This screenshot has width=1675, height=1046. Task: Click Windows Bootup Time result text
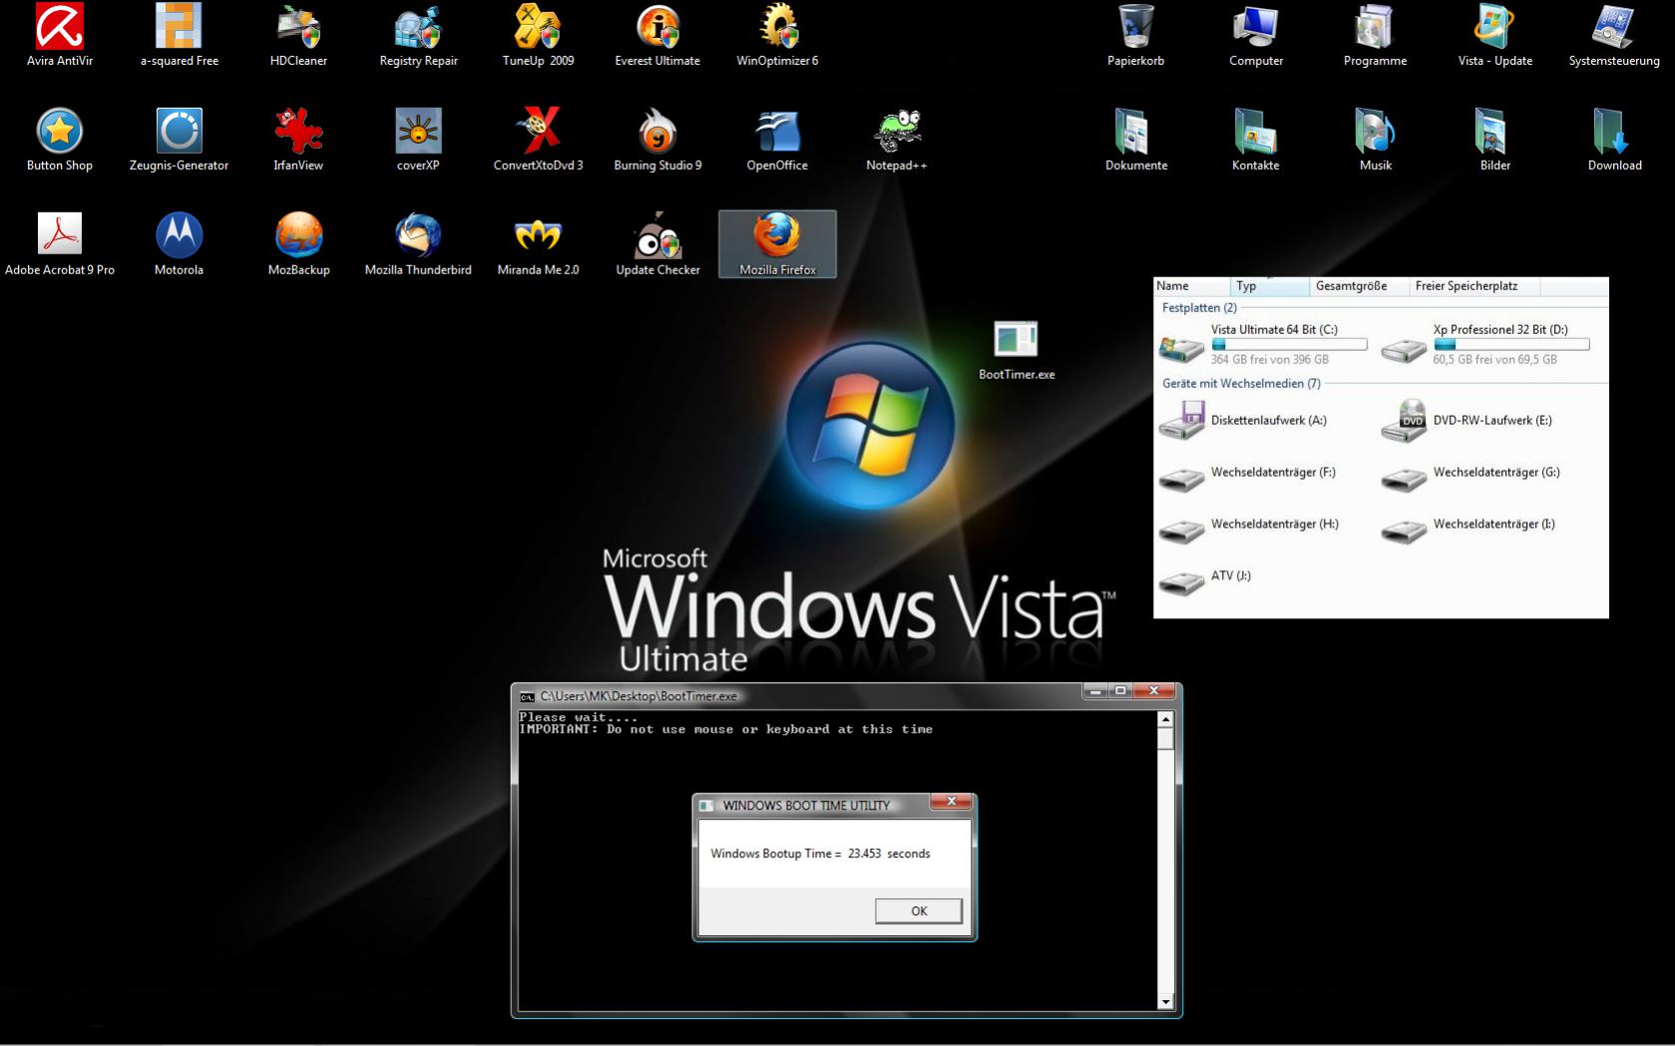pyautogui.click(x=820, y=854)
